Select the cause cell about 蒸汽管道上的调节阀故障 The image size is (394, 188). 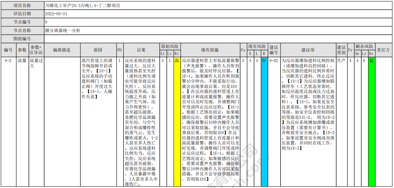click(98, 122)
